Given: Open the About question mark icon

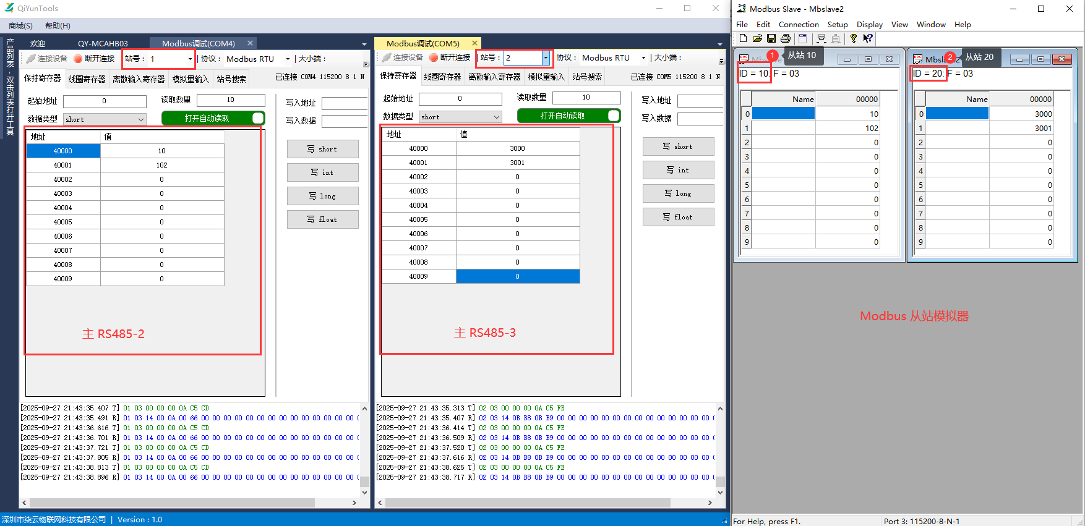Looking at the screenshot, I should [x=854, y=38].
